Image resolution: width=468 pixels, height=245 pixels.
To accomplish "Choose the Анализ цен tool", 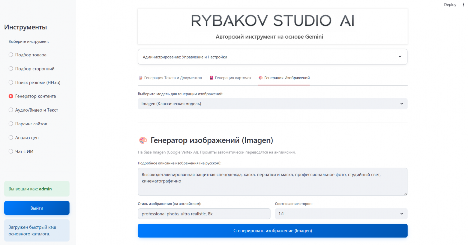I will pos(24,138).
